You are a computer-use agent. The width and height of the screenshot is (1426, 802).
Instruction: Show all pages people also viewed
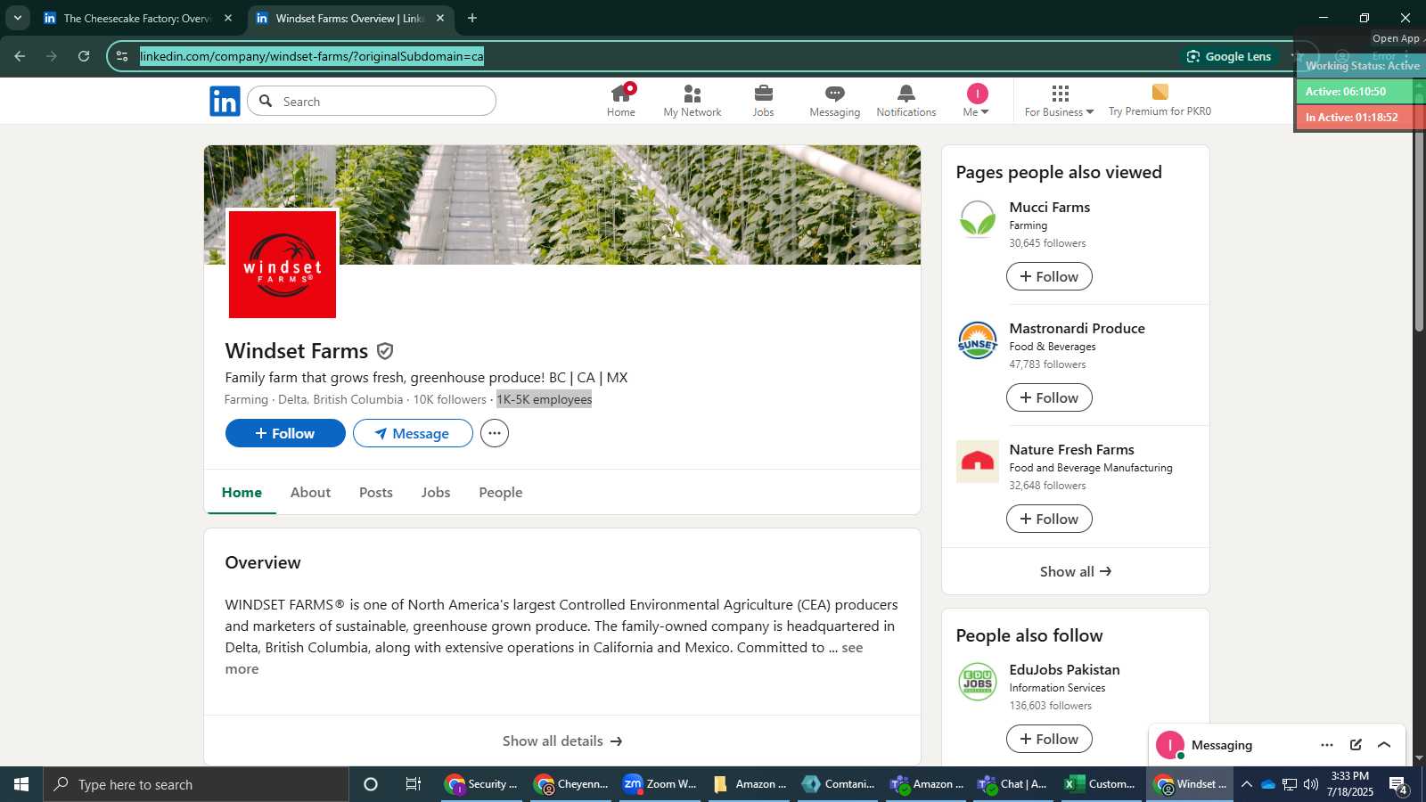coord(1076,571)
